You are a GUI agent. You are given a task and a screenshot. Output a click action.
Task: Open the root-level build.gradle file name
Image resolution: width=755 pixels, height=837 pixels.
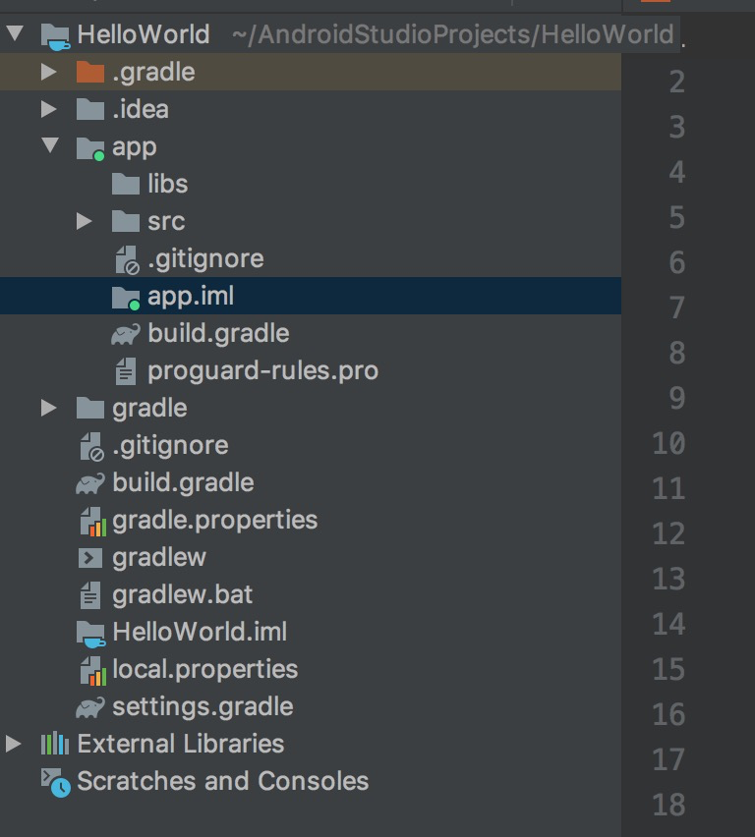pos(183,482)
